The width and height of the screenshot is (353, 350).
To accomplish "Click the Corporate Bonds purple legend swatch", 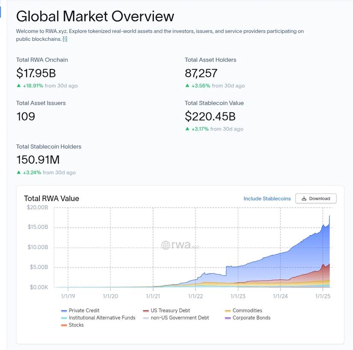I will [228, 318].
